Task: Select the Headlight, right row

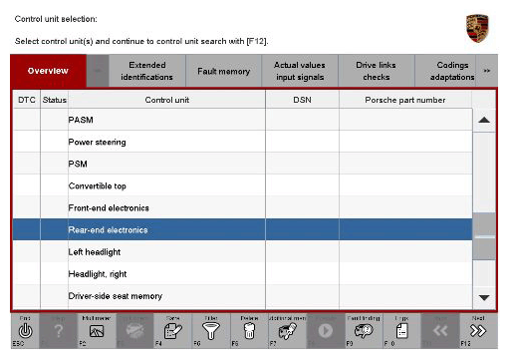Action: coord(242,273)
